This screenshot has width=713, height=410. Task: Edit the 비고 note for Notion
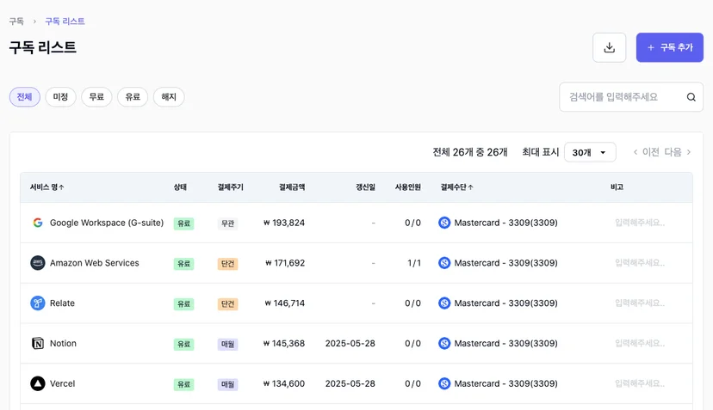640,343
